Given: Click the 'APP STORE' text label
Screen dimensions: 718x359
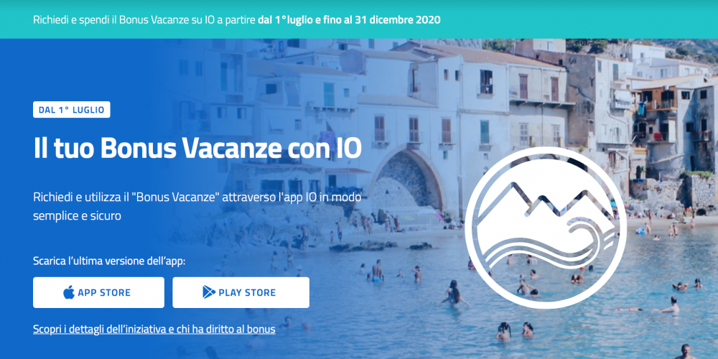Looking at the screenshot, I should tap(104, 293).
